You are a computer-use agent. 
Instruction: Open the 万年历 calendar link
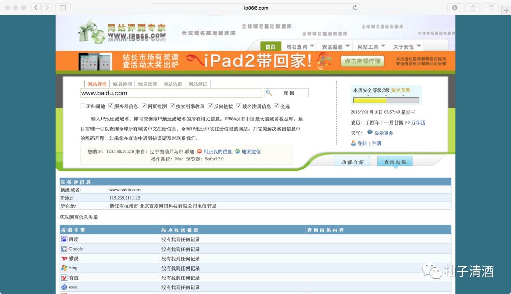[x=415, y=122]
